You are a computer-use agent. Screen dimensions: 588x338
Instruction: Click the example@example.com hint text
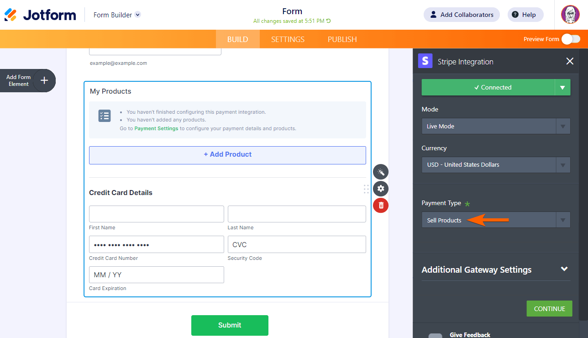pos(118,63)
